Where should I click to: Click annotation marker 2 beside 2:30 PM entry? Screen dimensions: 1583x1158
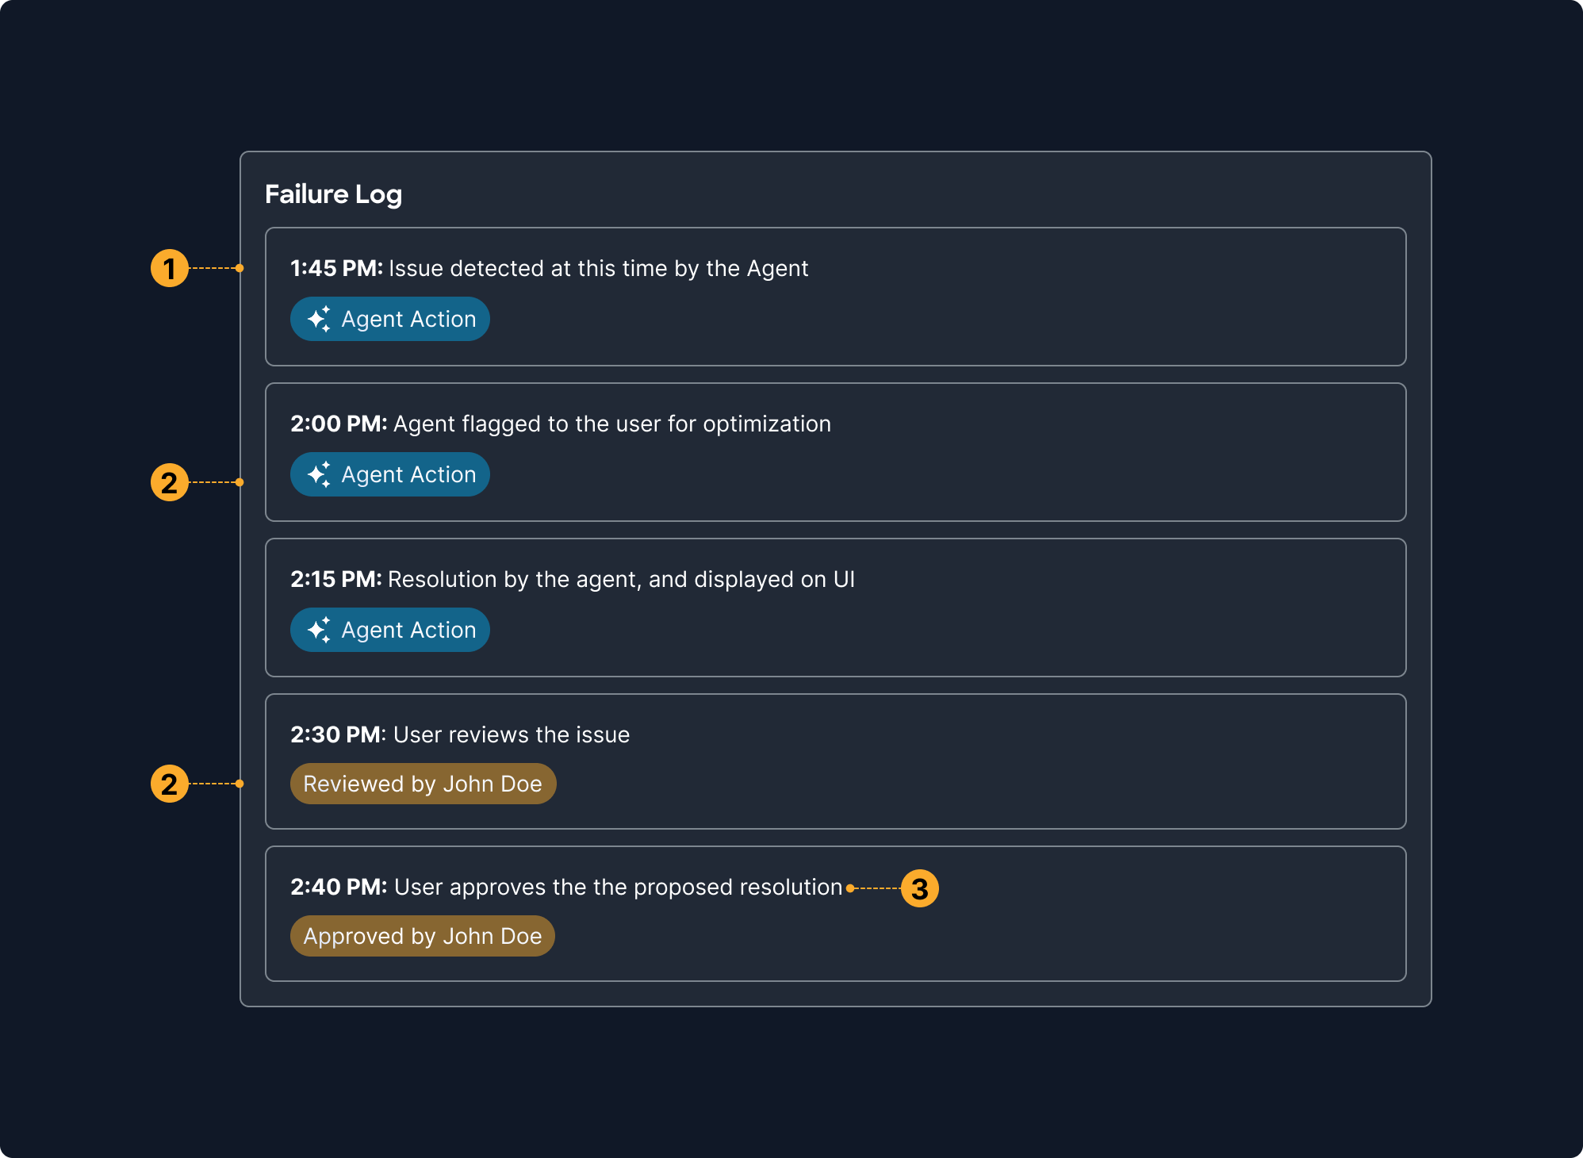[x=170, y=784]
